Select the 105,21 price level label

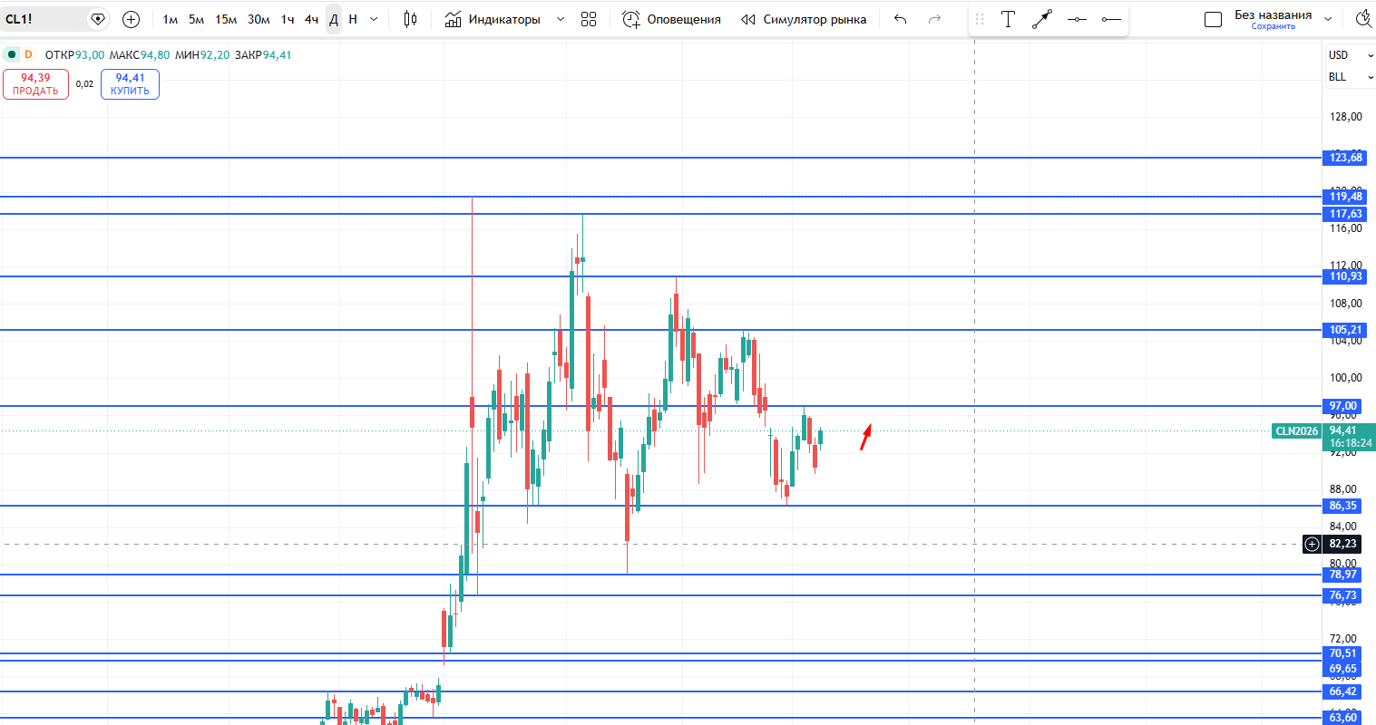[x=1344, y=330]
